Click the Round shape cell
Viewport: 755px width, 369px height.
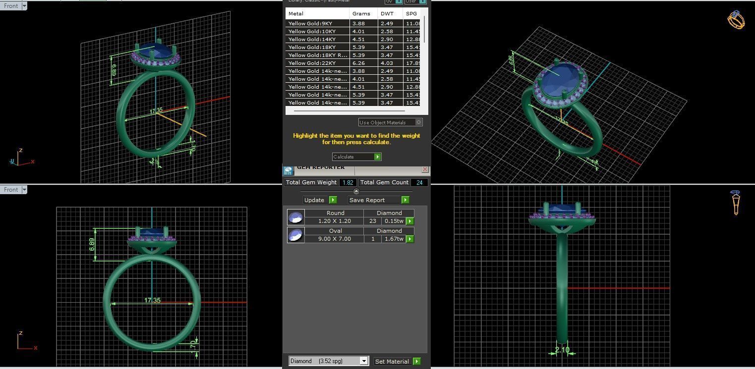335,213
